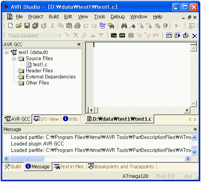Click the AUTO icon in the toolbar
Viewport: 201px width, 182px height.
156,35
